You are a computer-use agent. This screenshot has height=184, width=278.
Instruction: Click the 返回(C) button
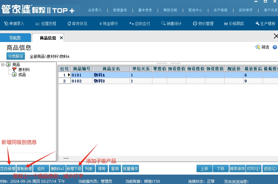[270, 169]
